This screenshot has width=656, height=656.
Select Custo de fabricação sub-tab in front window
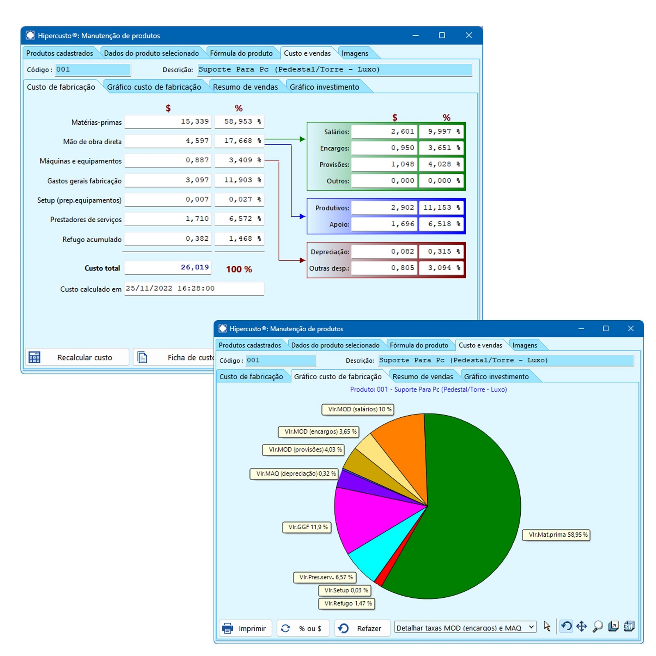(251, 376)
